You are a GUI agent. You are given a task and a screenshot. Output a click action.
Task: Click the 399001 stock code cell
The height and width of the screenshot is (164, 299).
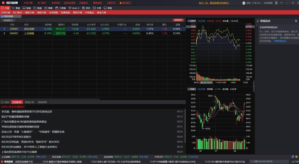pyautogui.click(x=14, y=29)
